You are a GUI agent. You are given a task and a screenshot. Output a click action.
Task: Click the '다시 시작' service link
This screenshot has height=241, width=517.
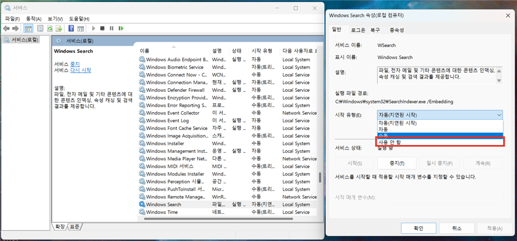(x=81, y=70)
